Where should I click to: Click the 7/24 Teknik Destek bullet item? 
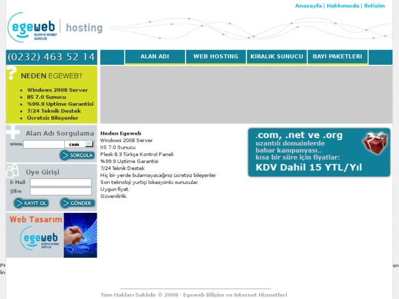[x=54, y=111]
